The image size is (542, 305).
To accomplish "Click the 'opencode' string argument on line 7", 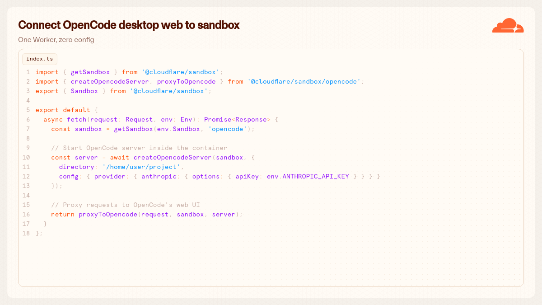I will (228, 129).
